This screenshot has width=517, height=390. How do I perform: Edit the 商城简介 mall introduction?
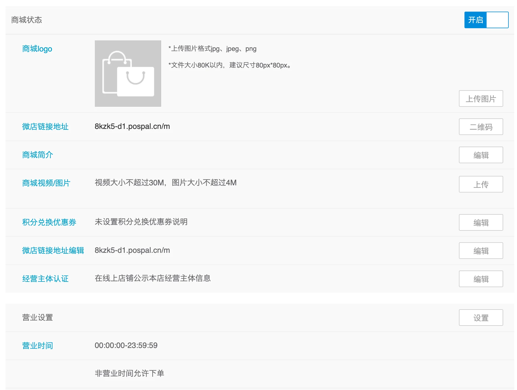(481, 155)
